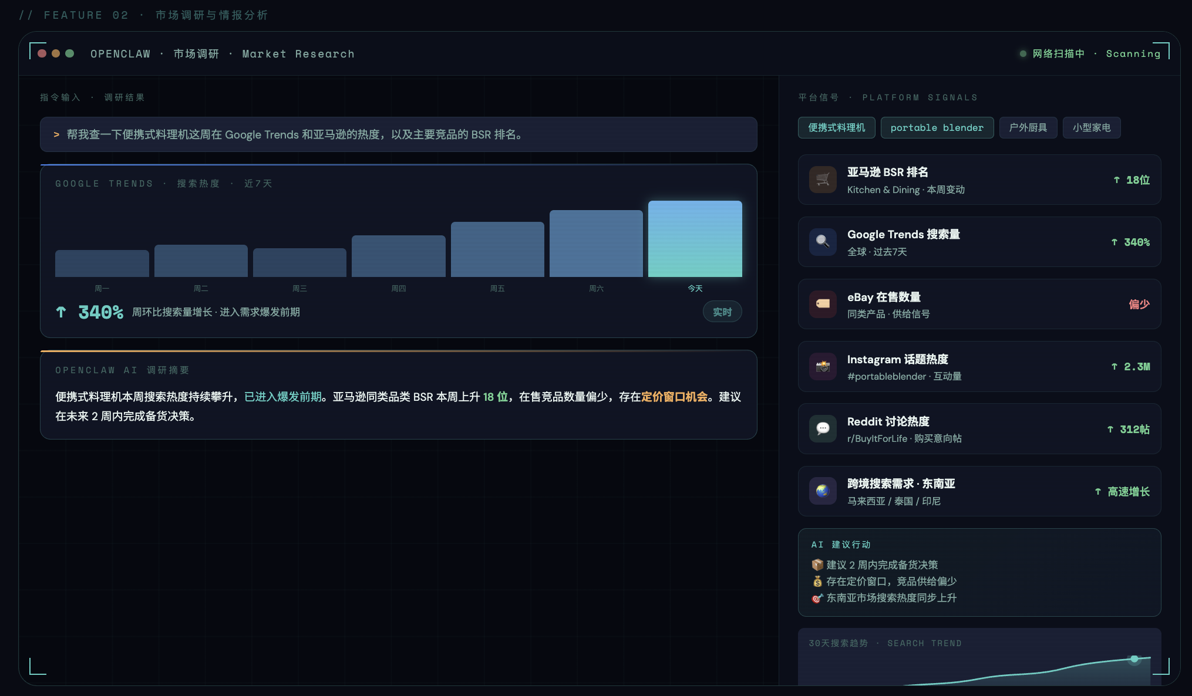The width and height of the screenshot is (1192, 696).
Task: Select the 小型家电 keyword tag
Action: pos(1091,128)
